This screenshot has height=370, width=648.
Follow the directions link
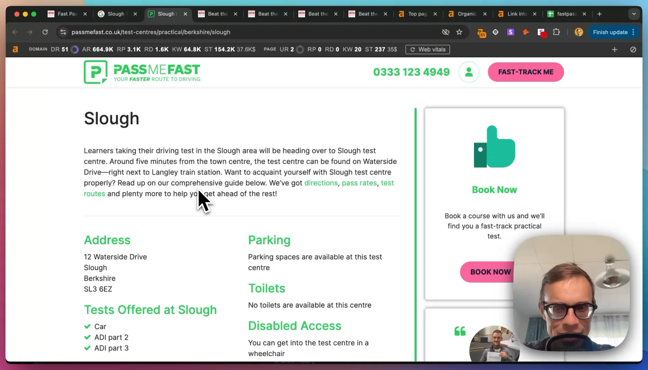coord(321,183)
